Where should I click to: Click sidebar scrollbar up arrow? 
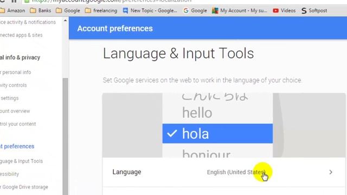pos(65,21)
